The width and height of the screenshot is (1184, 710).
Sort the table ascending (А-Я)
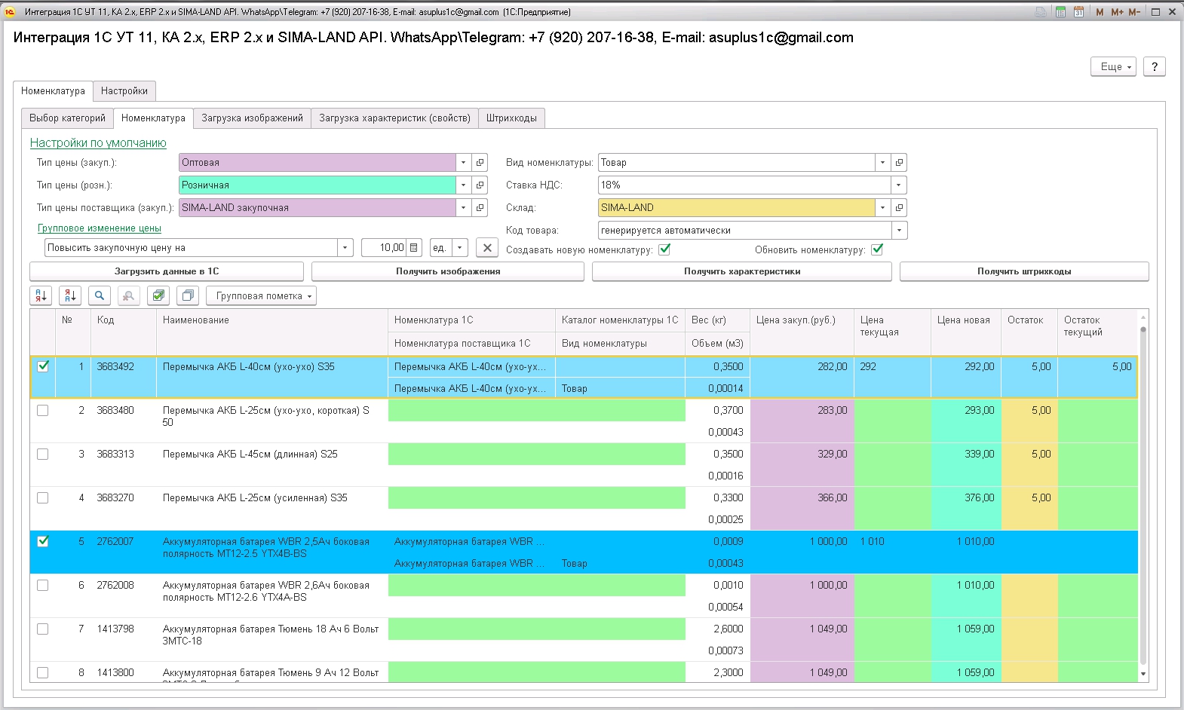[41, 296]
